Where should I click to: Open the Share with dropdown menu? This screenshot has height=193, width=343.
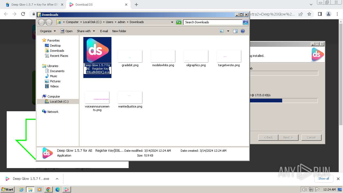pyautogui.click(x=86, y=31)
